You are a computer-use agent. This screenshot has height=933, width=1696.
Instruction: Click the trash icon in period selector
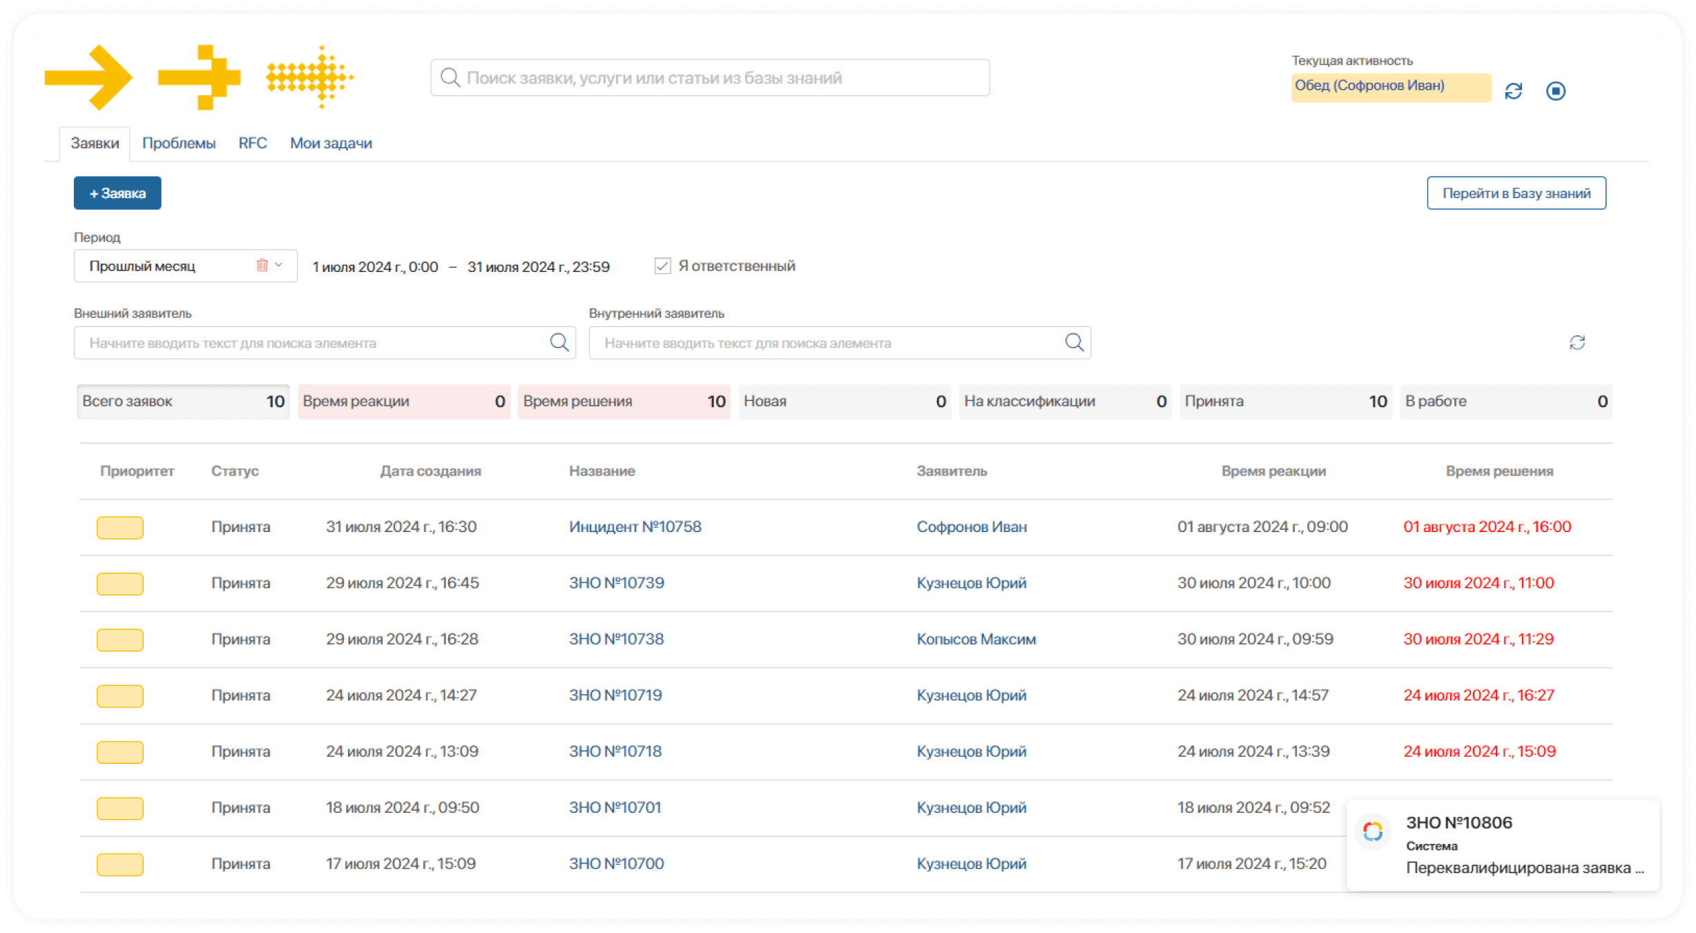tap(262, 266)
